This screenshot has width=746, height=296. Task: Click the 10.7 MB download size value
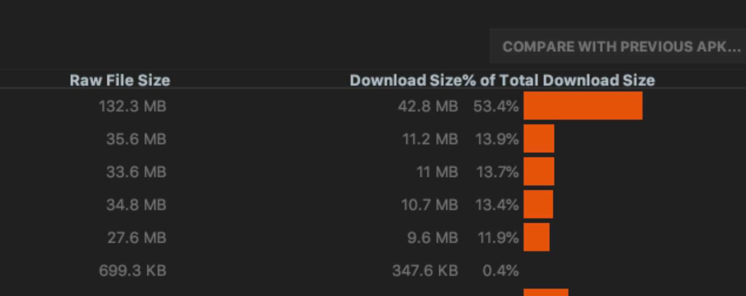coord(429,205)
